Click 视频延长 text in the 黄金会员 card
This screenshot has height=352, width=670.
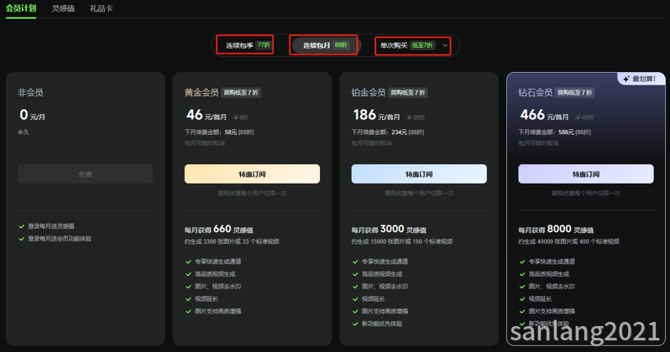207,299
